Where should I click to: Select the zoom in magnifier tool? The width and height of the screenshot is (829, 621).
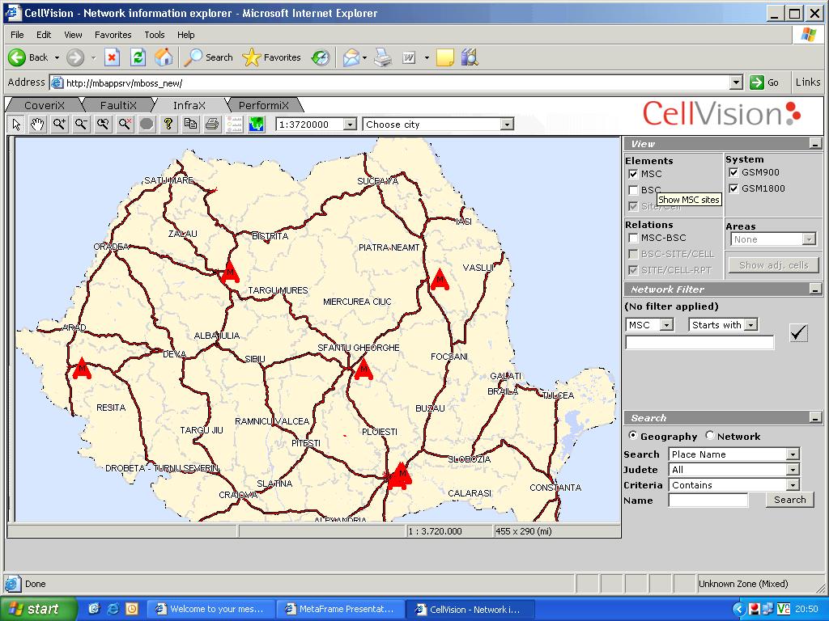59,125
